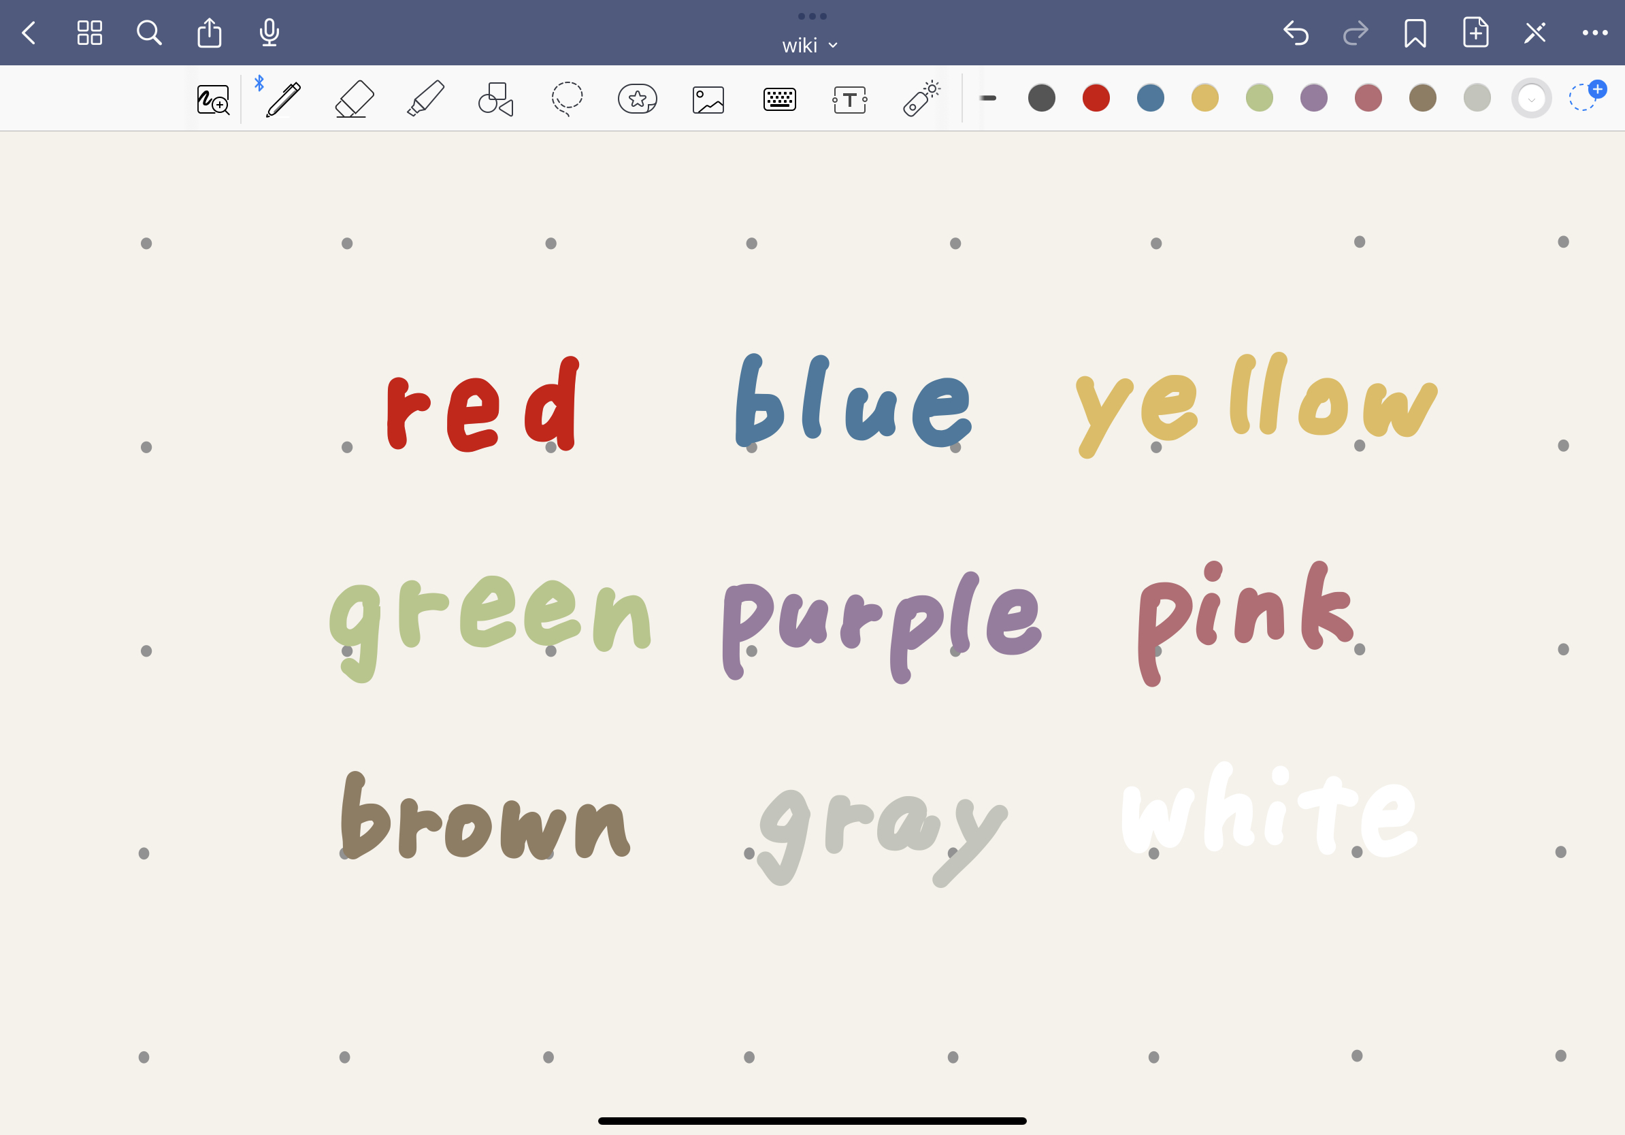The height and width of the screenshot is (1135, 1625).
Task: Open the share and export menu
Action: (x=210, y=33)
